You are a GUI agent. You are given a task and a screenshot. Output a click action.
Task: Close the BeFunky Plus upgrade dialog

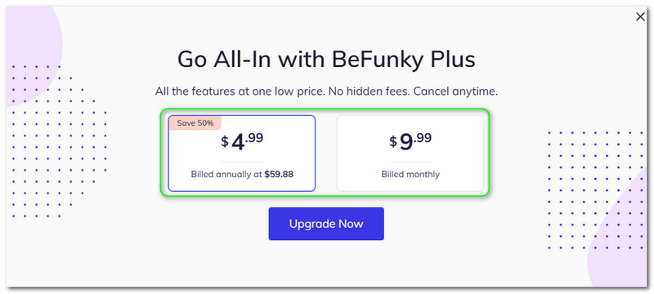[640, 17]
